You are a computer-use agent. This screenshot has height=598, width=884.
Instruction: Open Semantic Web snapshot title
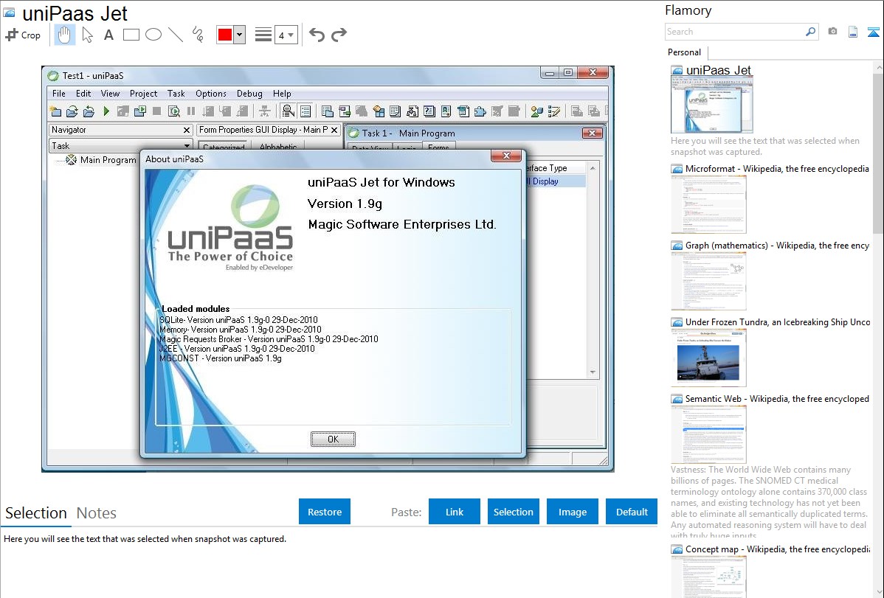click(x=777, y=398)
